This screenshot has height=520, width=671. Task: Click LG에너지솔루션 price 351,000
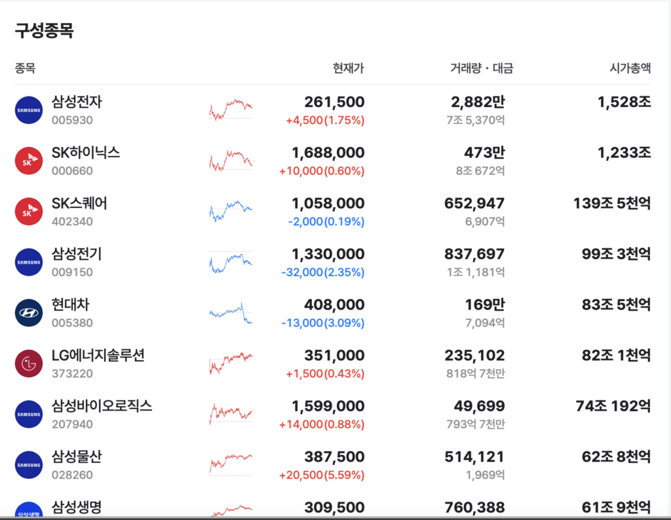pyautogui.click(x=334, y=355)
